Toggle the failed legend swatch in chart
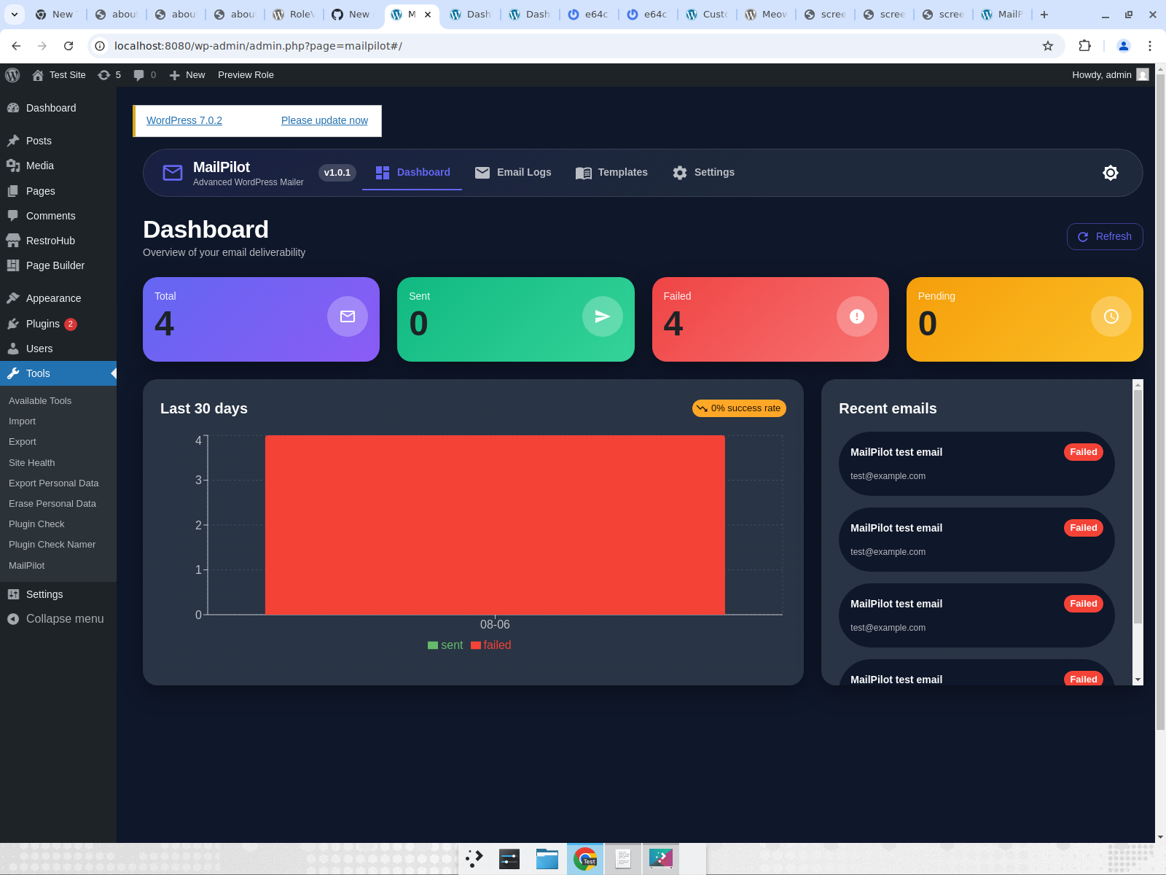The height and width of the screenshot is (875, 1166). 476,645
